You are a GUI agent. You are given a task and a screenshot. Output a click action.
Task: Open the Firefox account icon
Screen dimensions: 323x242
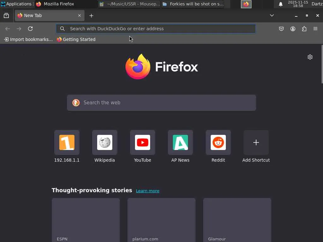pos(293,29)
